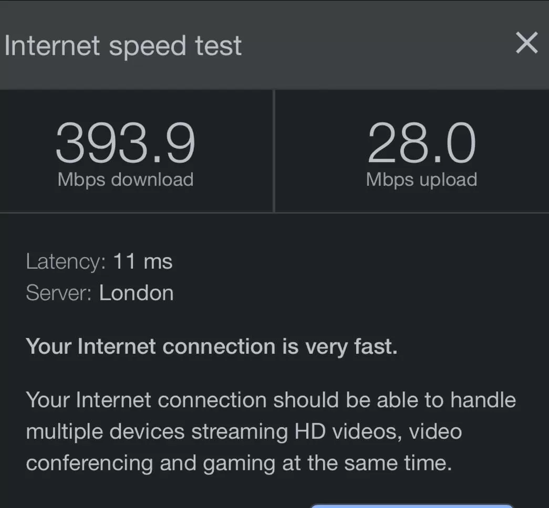Click the word handle in the description
Image resolution: width=549 pixels, height=508 pixels.
point(483,400)
